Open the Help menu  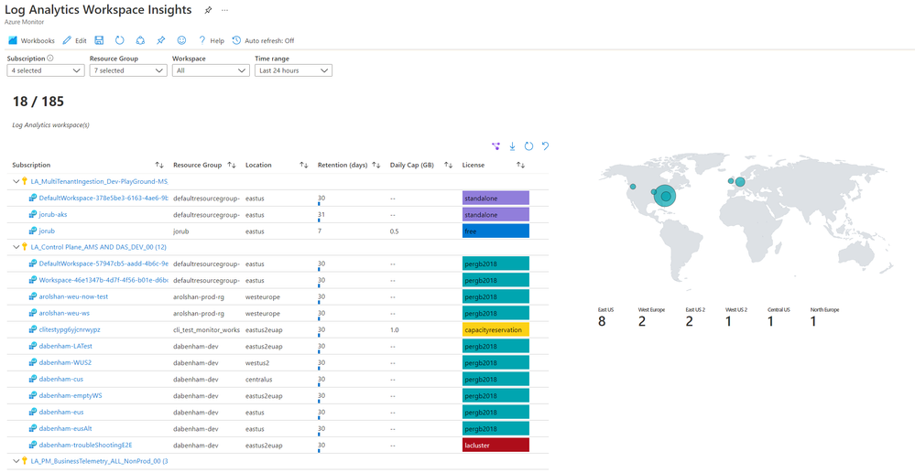[x=212, y=40]
